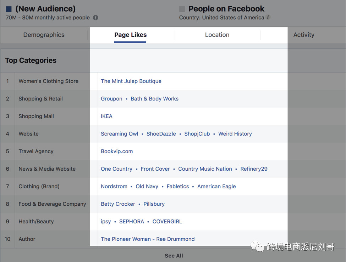Select the Women's Clothing Store category row
The height and width of the screenshot is (262, 346).
tap(48, 81)
